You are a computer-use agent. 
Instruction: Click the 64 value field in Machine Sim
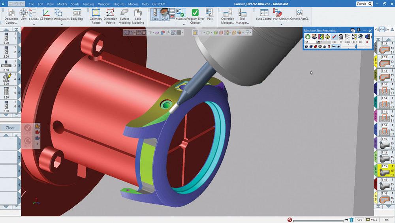[310, 42]
